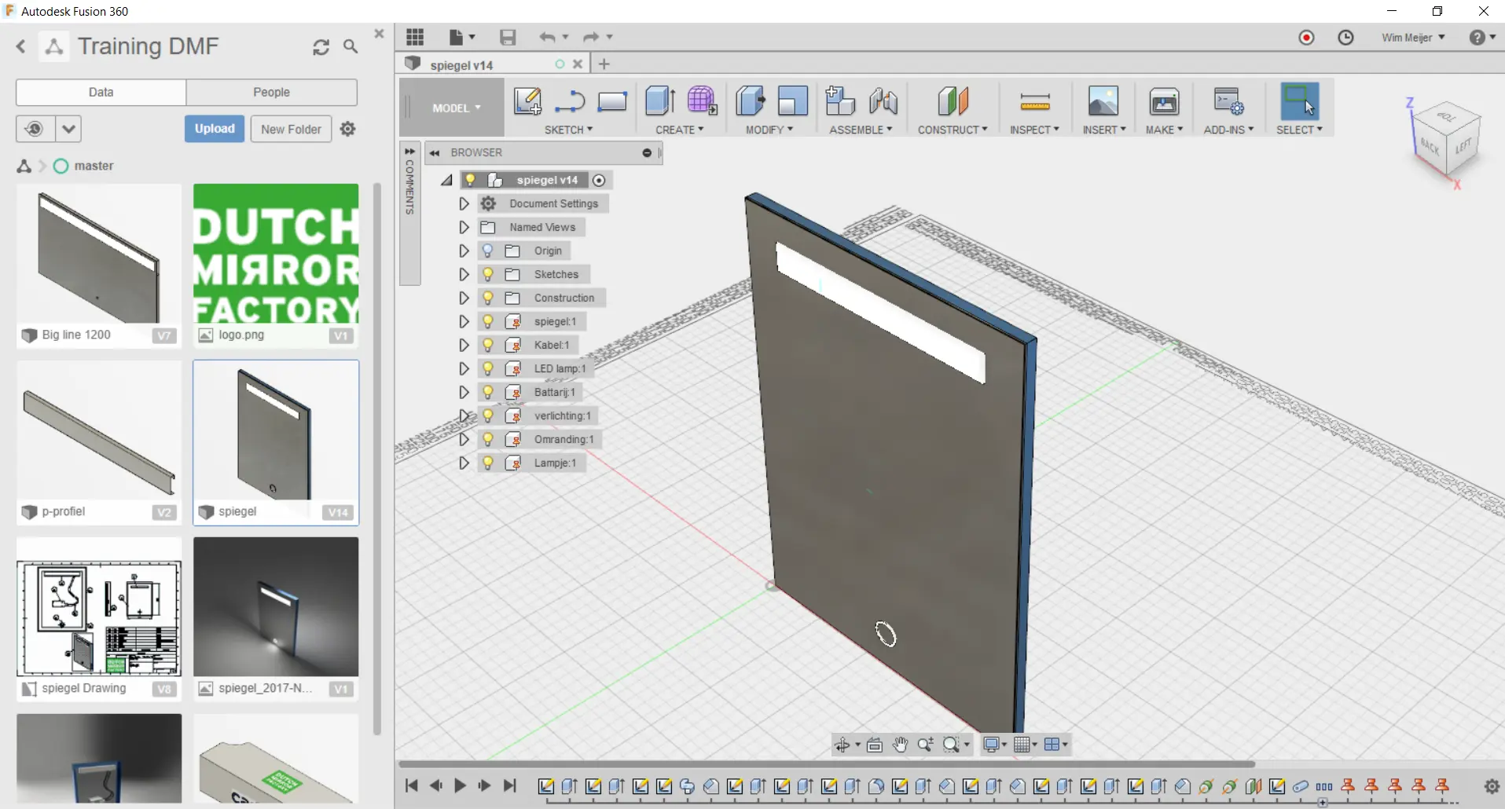Screen dimensions: 1505x809
Task: Activate the spiegel v14 root radio button
Action: tap(599, 180)
